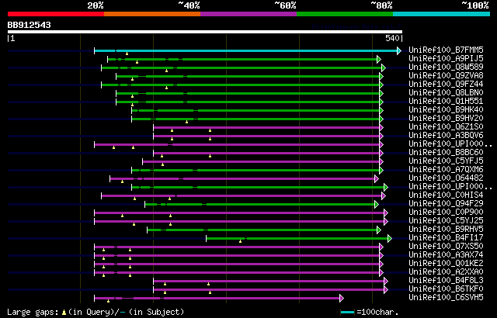497x318 pixels.
Task: Click the purple C6SVH5 alignment bar
Action: coord(217,299)
